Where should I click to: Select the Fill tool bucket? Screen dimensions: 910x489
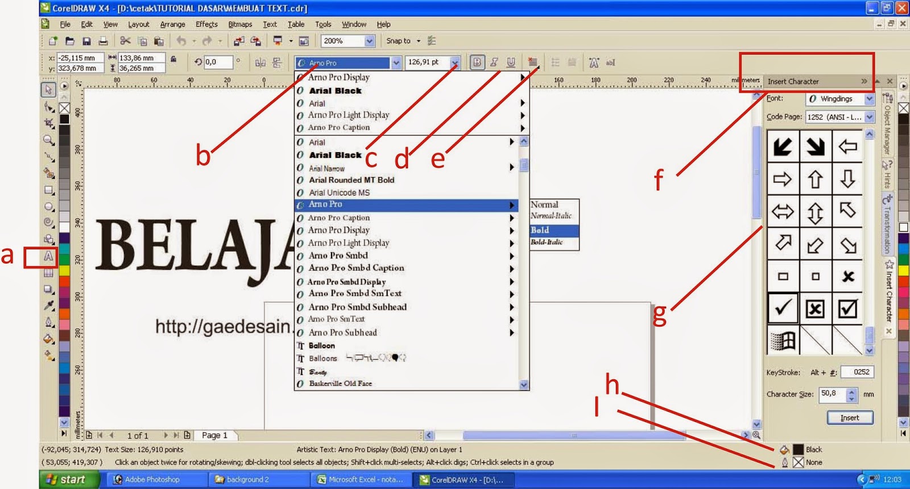49,339
